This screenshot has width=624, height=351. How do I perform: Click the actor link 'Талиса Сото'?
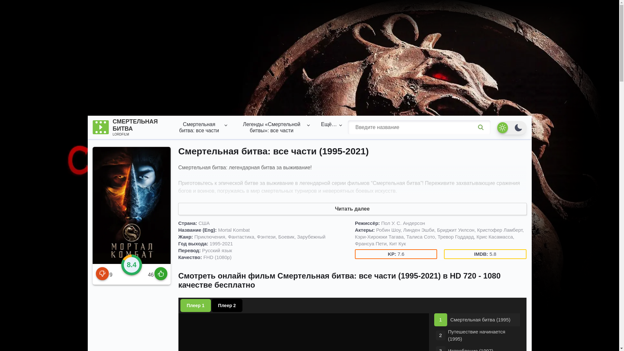421,237
